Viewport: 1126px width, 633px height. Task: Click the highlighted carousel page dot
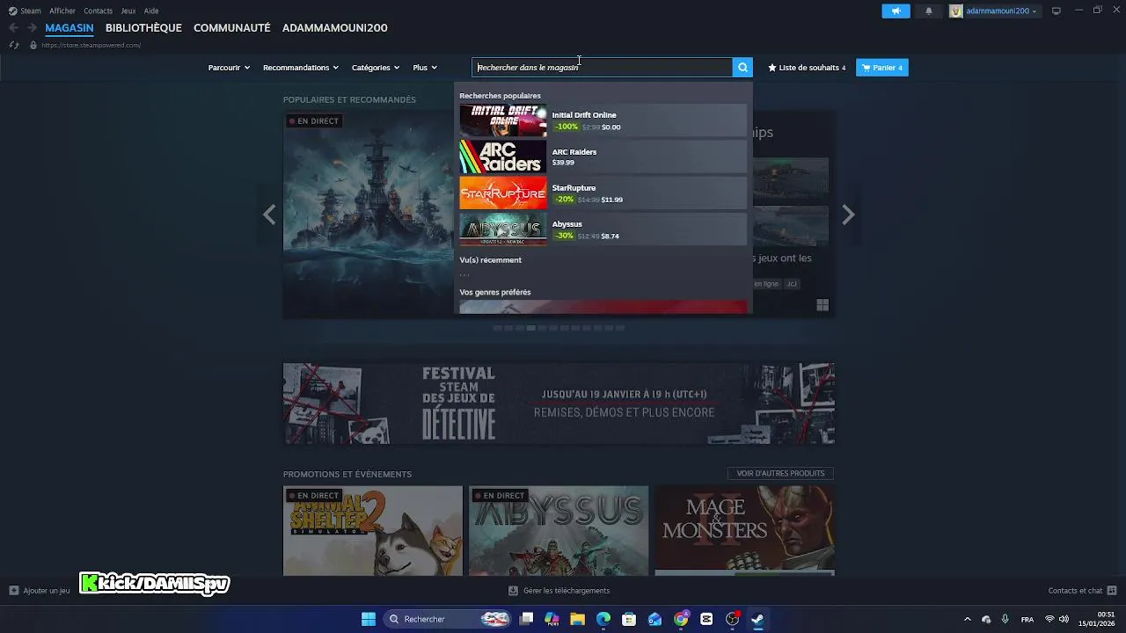530,328
